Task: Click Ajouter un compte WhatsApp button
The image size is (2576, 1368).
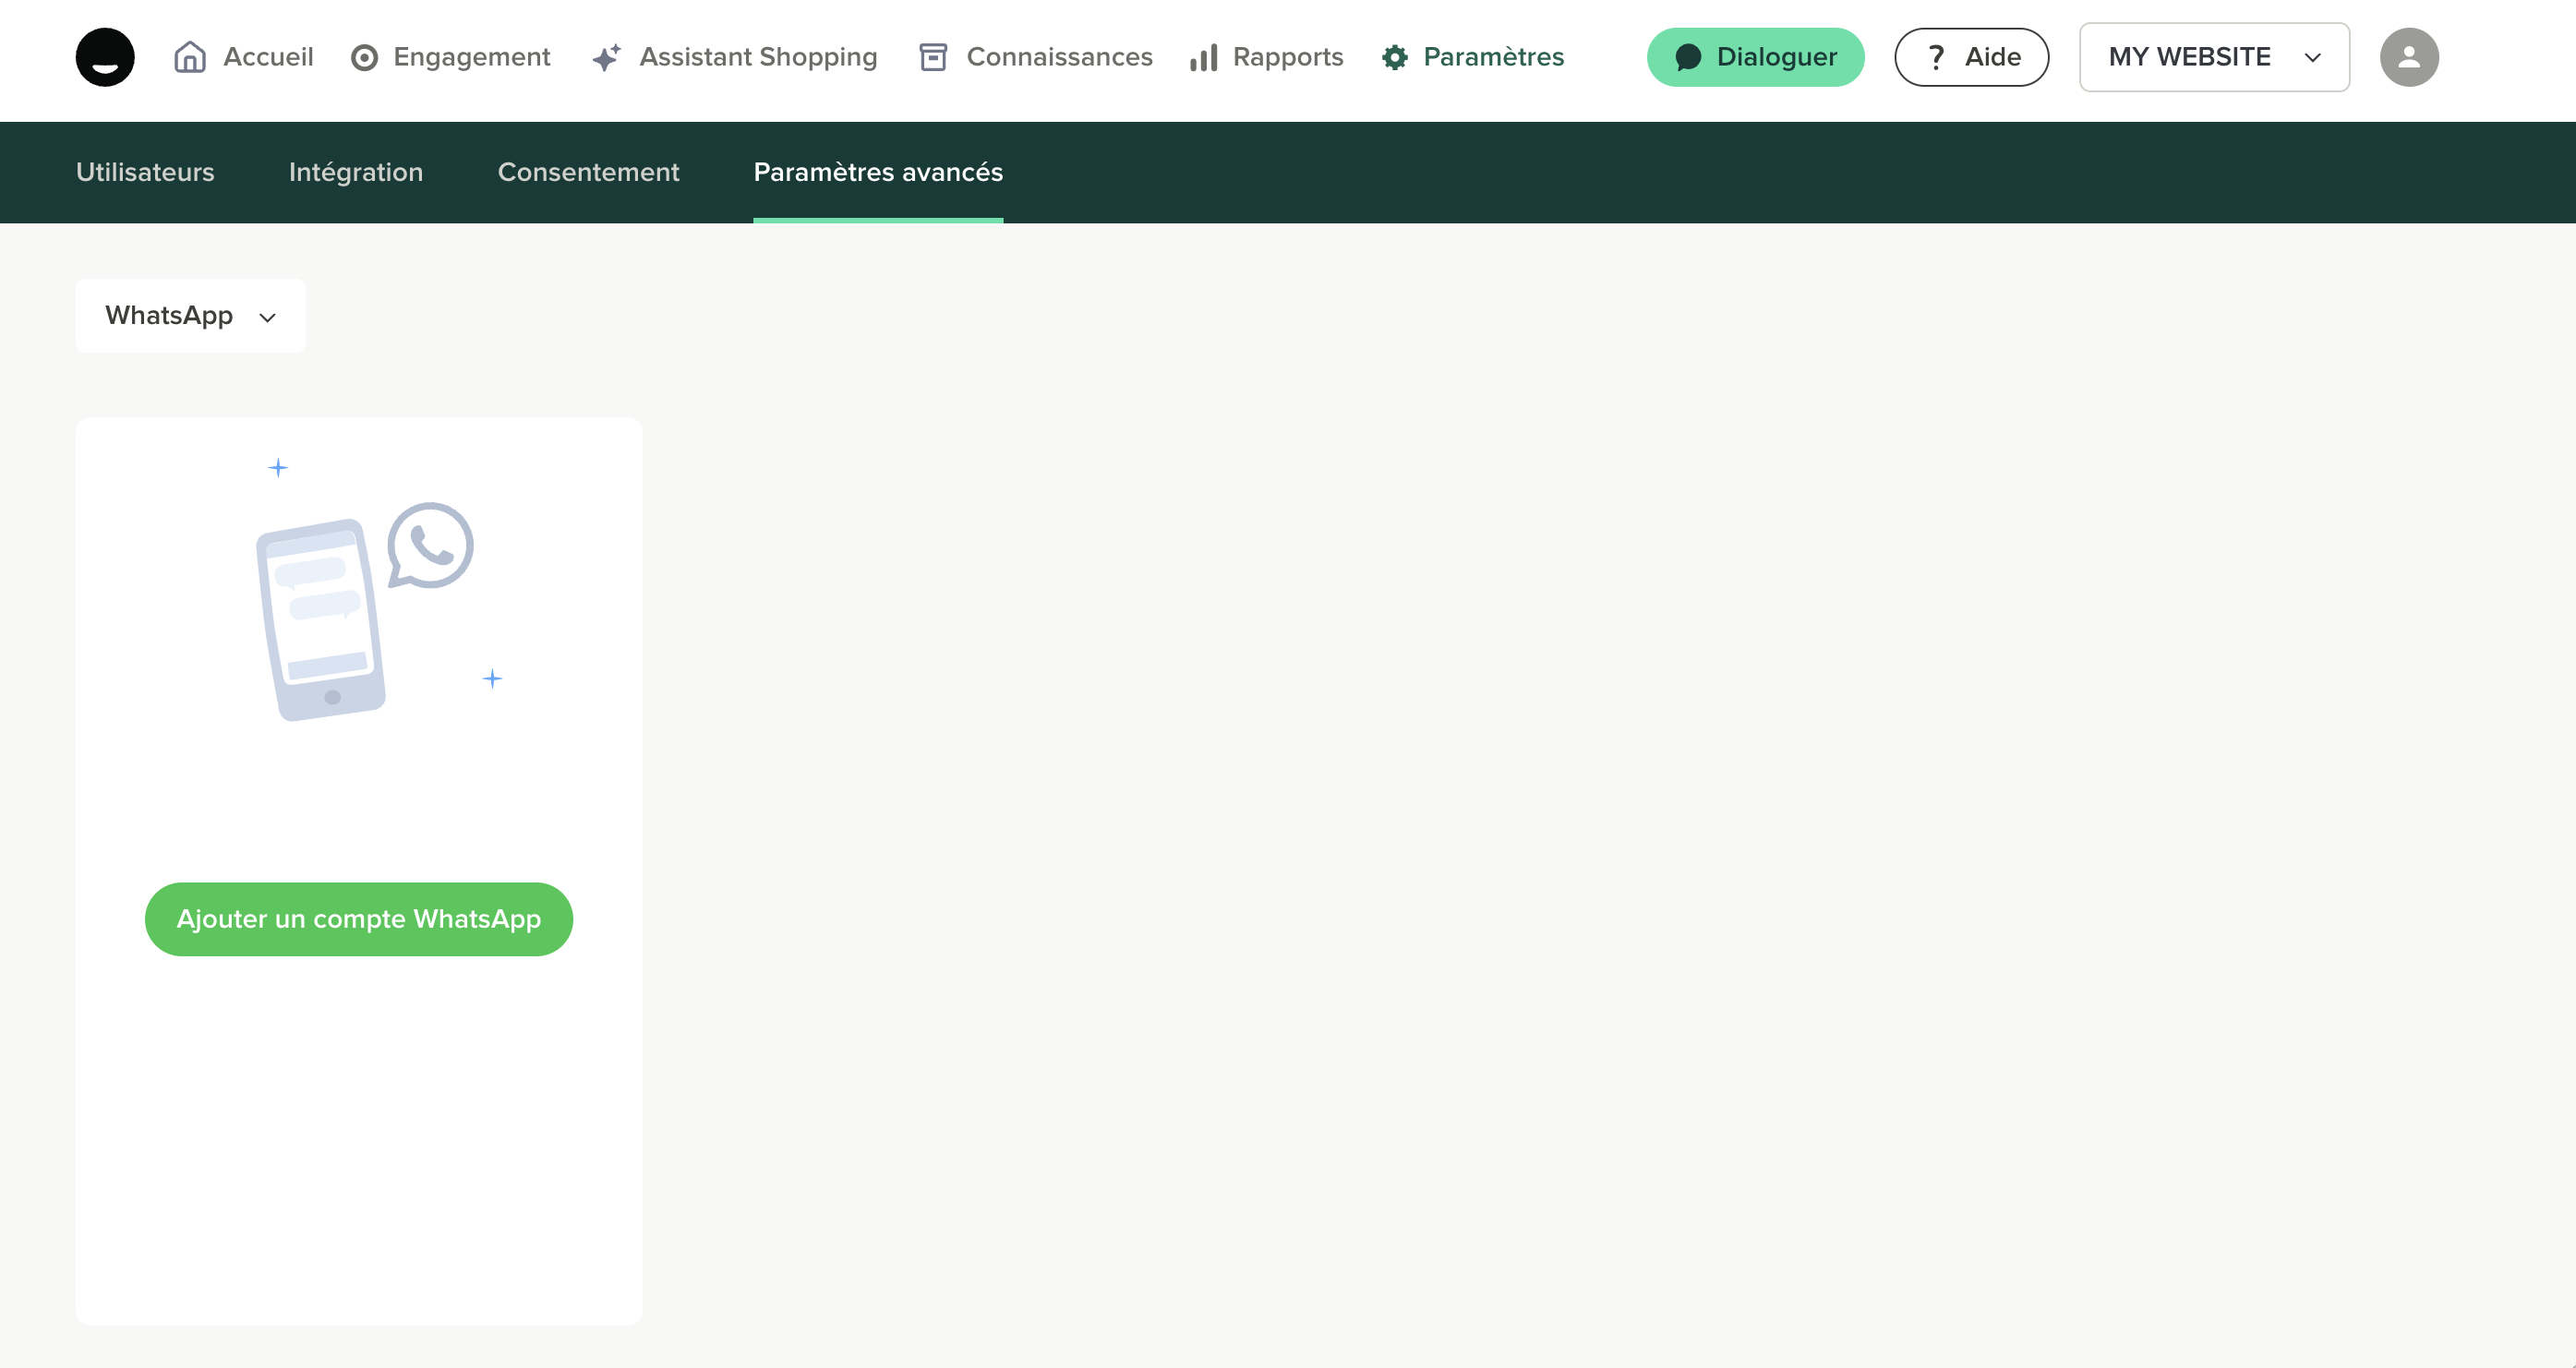Action: [x=358, y=918]
